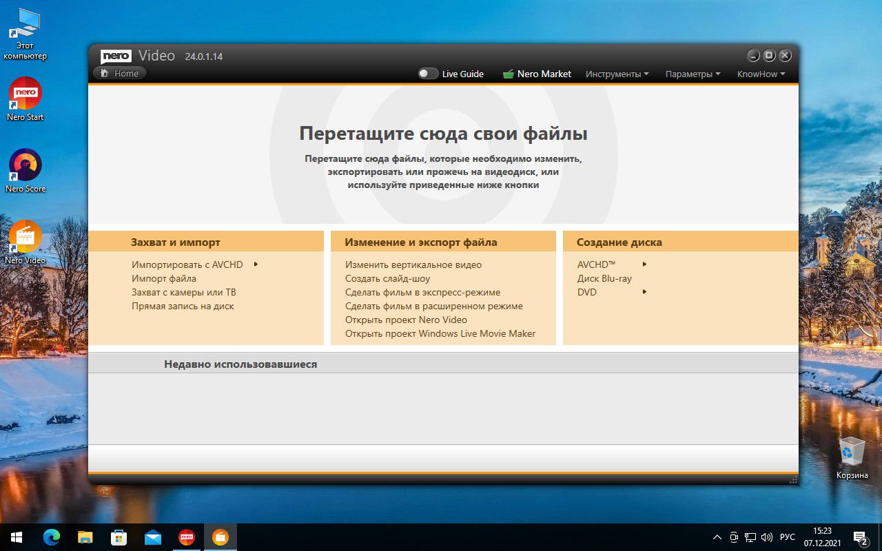Select Импорт файла option
882x551 pixels.
[164, 278]
